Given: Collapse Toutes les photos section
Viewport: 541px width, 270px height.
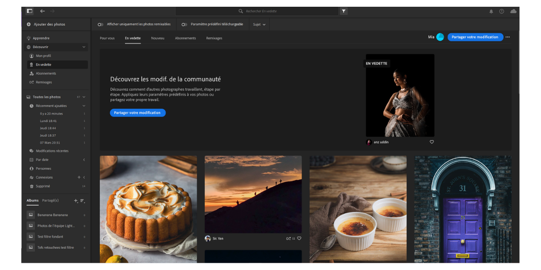Looking at the screenshot, I should point(84,97).
